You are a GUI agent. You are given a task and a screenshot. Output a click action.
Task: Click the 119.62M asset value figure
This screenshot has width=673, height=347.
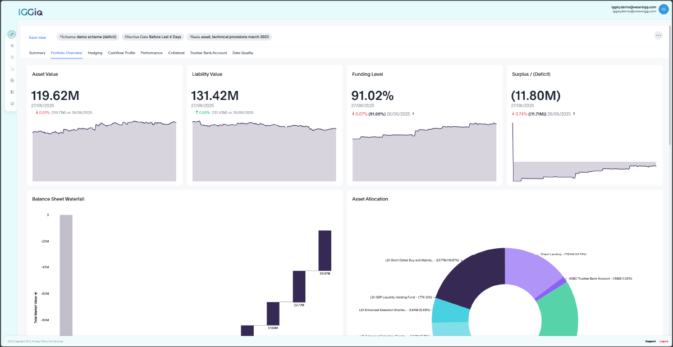pyautogui.click(x=56, y=96)
